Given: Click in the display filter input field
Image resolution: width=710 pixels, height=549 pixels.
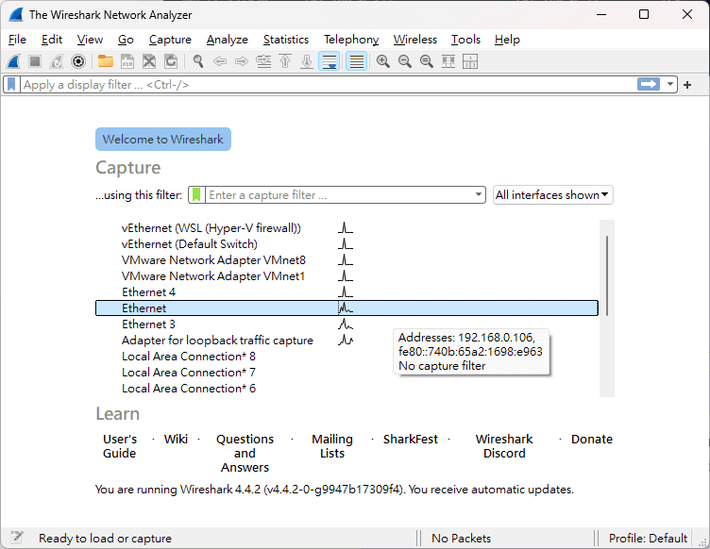Looking at the screenshot, I should (x=321, y=85).
